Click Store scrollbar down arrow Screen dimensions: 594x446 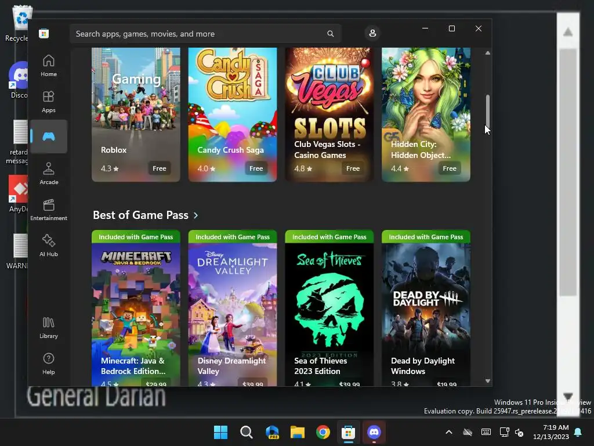(487, 381)
